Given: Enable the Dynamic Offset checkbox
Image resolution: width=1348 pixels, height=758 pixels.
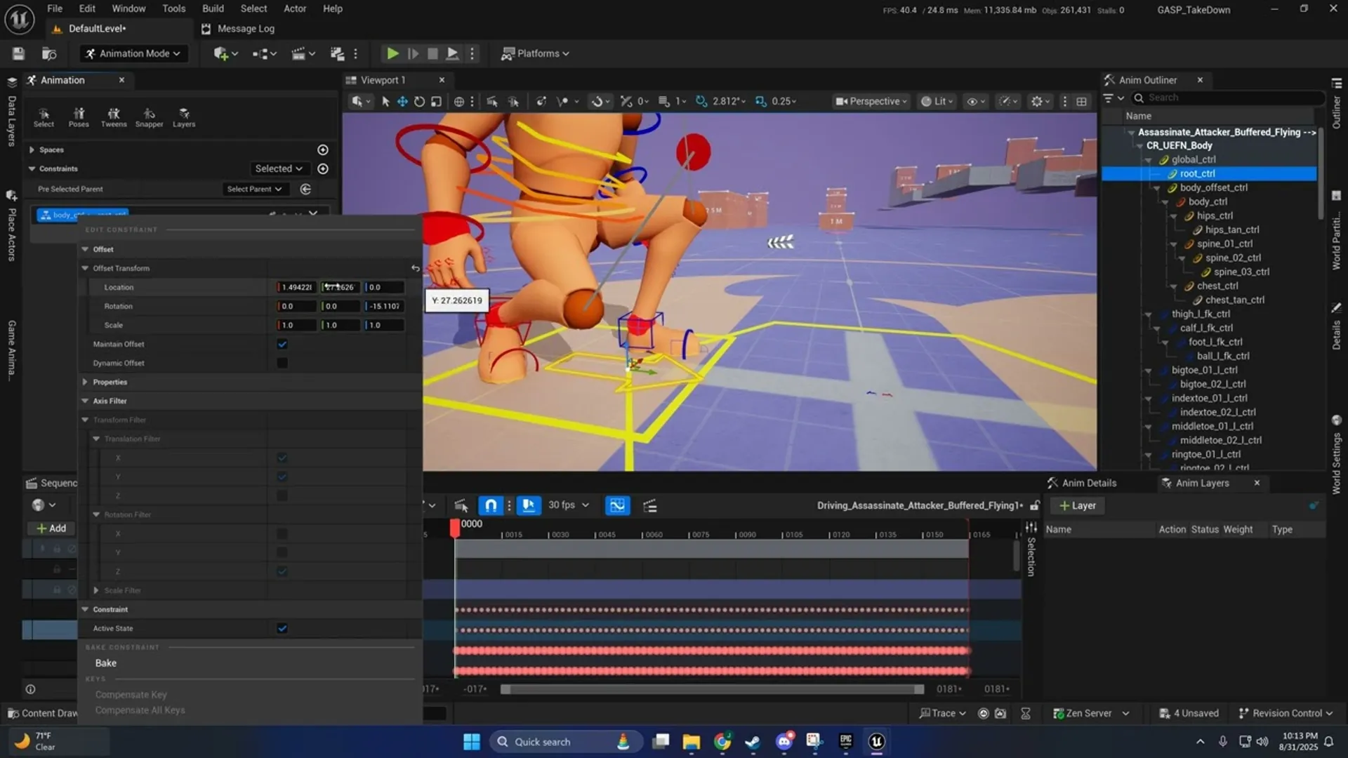Looking at the screenshot, I should [282, 363].
